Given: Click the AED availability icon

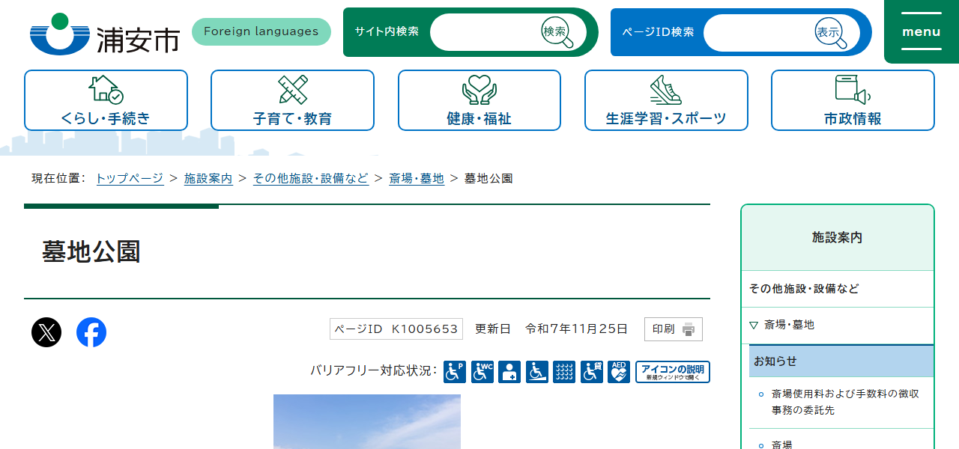Looking at the screenshot, I should (619, 372).
